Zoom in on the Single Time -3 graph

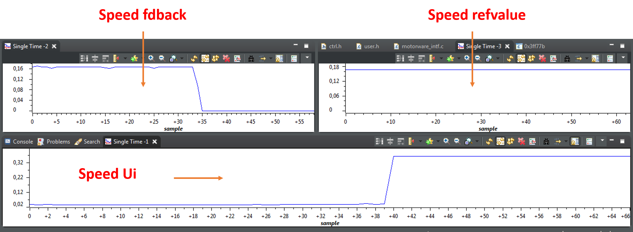coord(467,58)
